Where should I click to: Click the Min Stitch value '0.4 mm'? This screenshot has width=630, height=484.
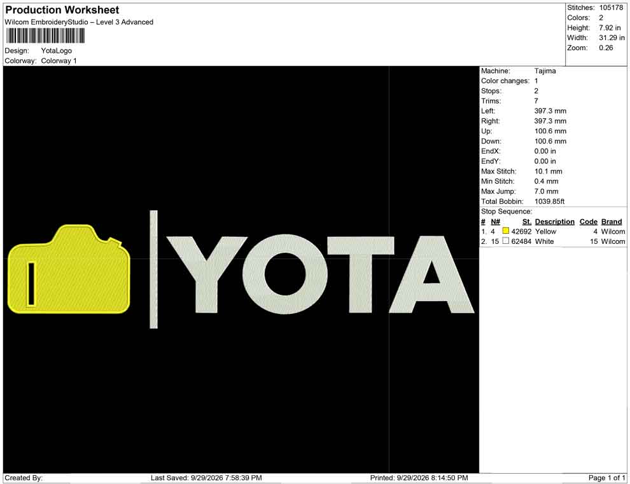tap(547, 181)
